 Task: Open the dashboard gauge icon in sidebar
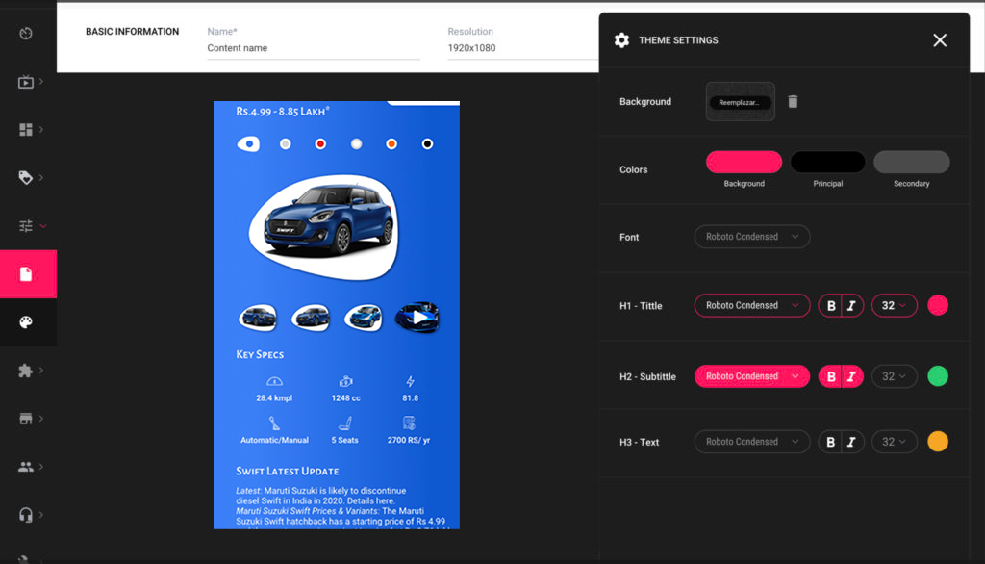[26, 34]
